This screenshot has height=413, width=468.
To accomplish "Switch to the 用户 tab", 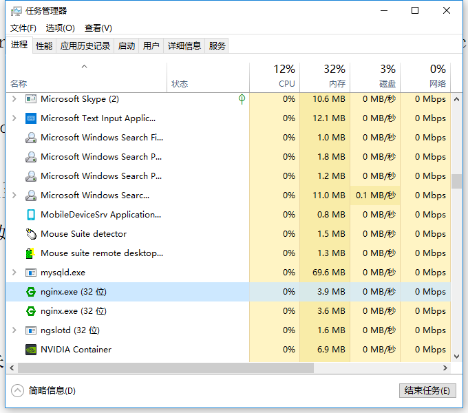I will coord(151,46).
